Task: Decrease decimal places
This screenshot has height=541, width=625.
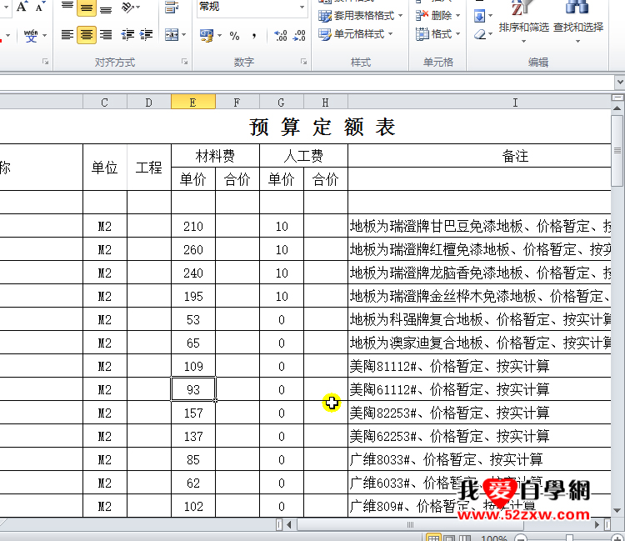Action: click(x=299, y=36)
